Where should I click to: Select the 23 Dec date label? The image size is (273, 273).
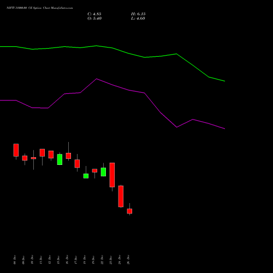[111, 260]
